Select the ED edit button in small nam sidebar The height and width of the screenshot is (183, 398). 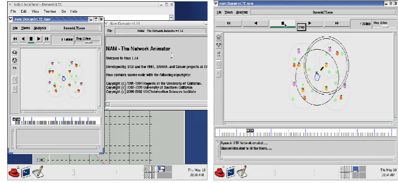pyautogui.click(x=15, y=69)
